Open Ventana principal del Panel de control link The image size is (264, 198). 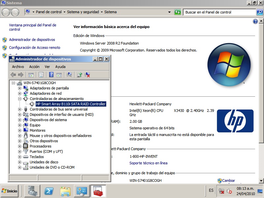33,27
